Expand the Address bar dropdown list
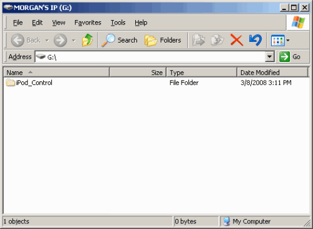Image resolution: width=313 pixels, height=229 pixels. (x=270, y=57)
